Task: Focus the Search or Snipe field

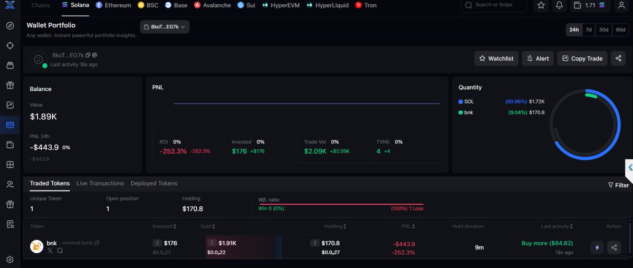Action: coord(494,5)
